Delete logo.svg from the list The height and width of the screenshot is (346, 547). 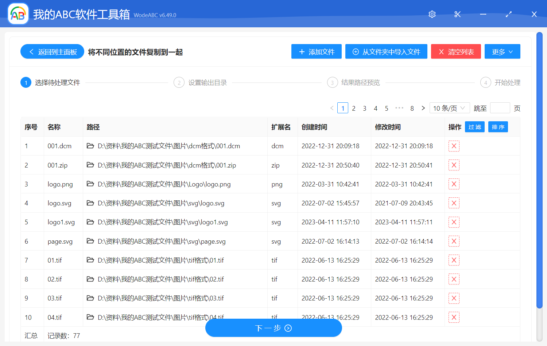tap(454, 203)
